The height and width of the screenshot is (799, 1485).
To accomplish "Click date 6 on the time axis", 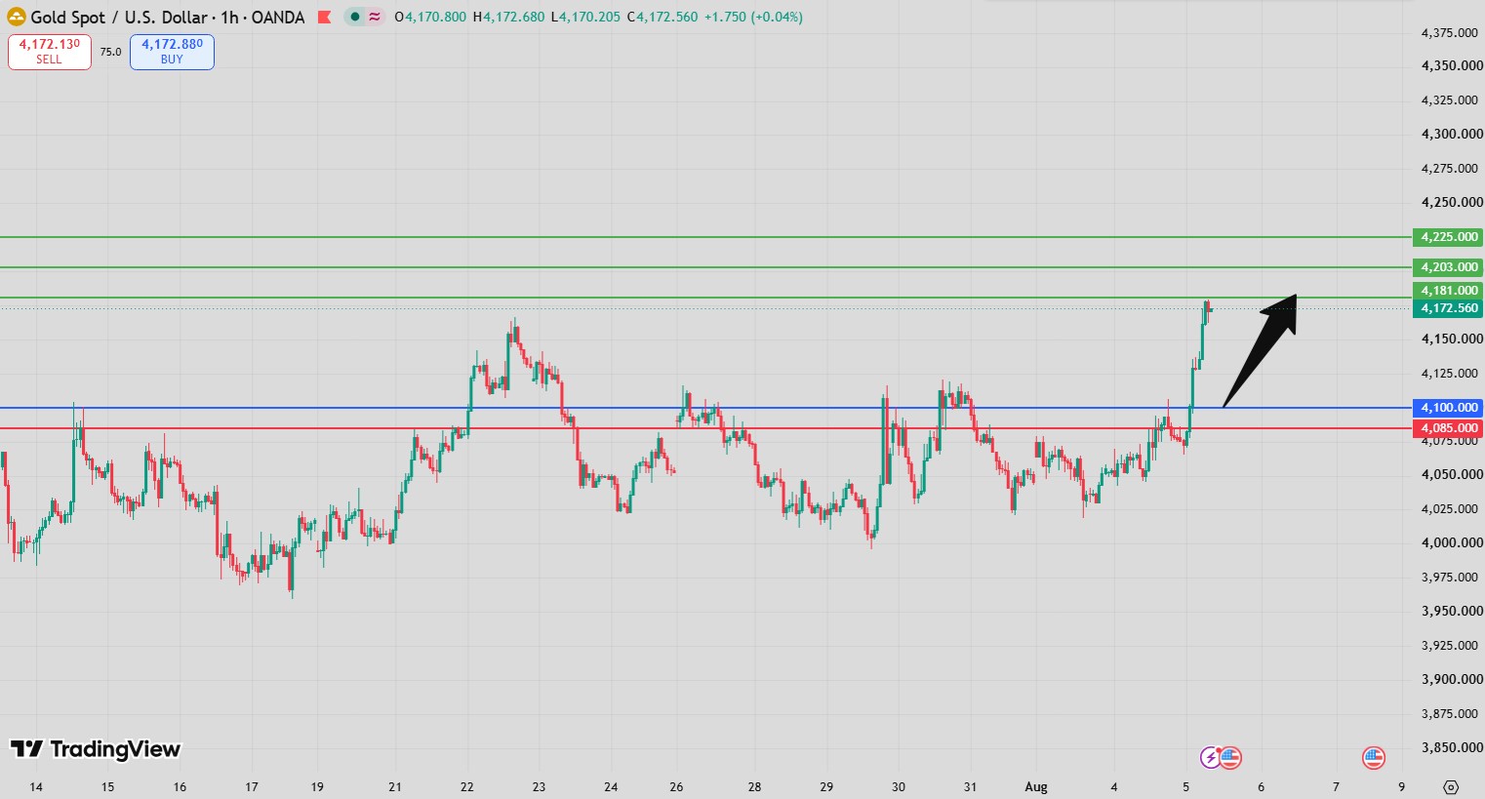I will click(1261, 787).
